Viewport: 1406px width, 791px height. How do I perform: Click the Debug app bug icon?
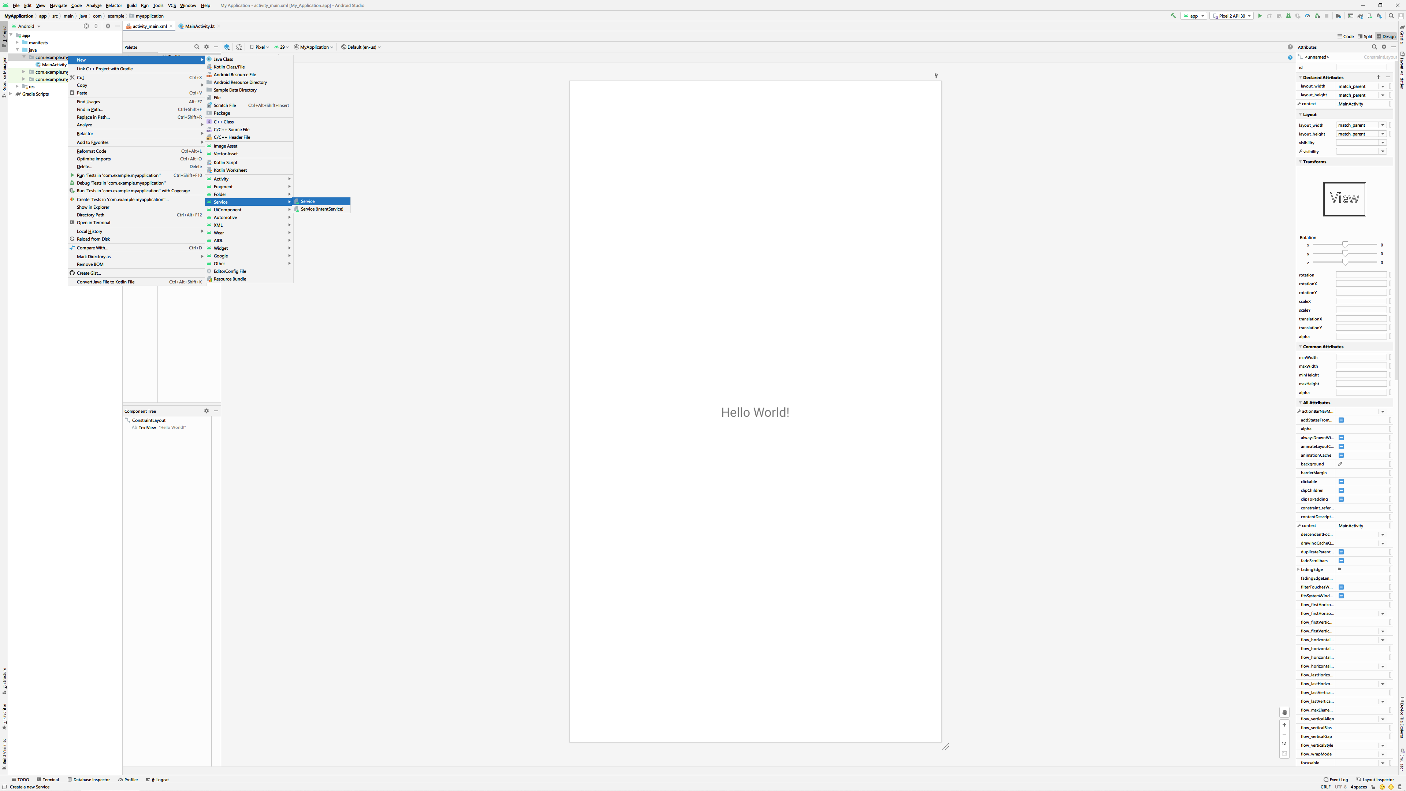point(1289,16)
